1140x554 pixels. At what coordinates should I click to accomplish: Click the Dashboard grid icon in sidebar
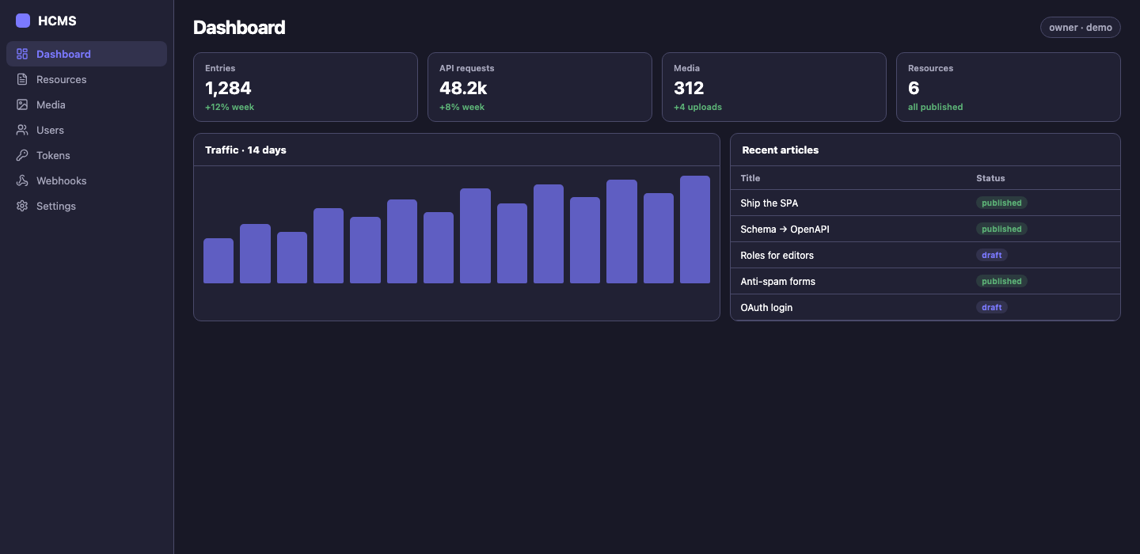click(x=22, y=54)
